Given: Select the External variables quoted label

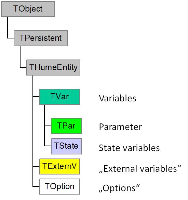Looking at the screenshot, I should (140, 169).
